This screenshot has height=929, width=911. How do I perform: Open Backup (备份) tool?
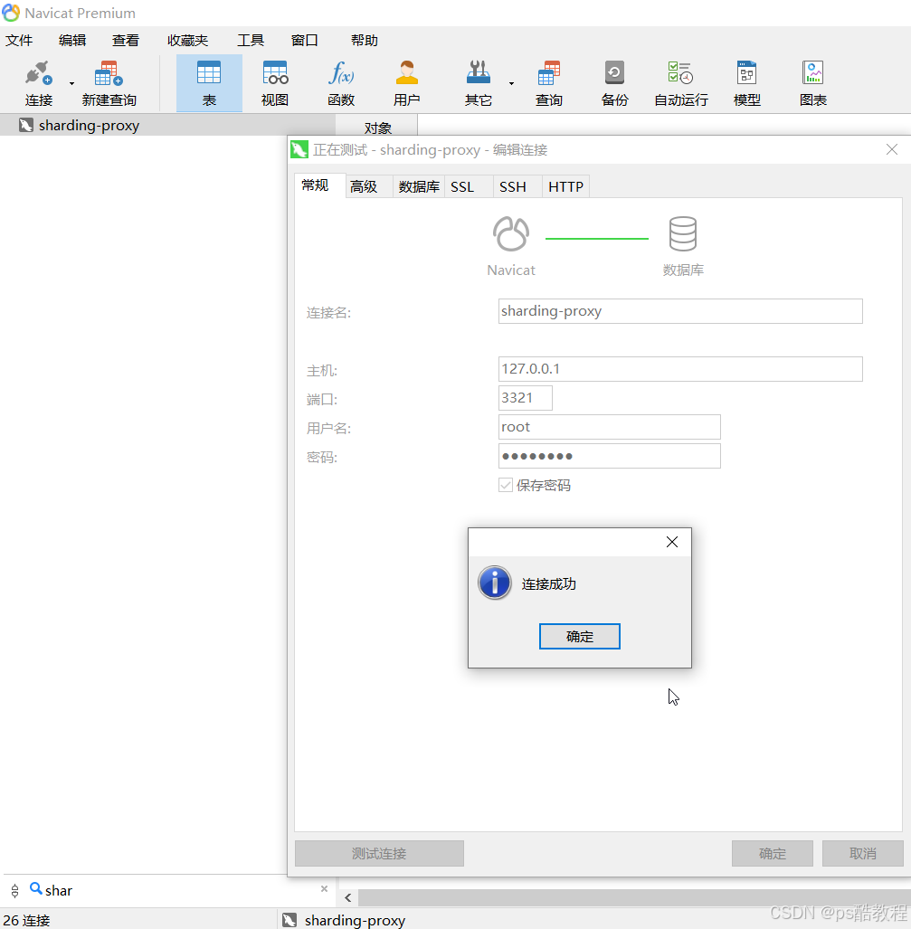[614, 83]
